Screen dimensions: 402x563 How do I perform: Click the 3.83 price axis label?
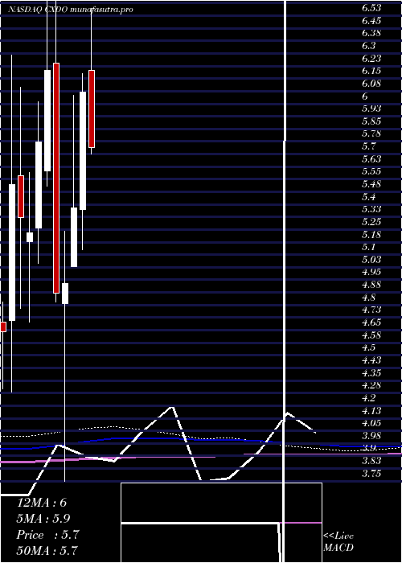[x=371, y=461]
